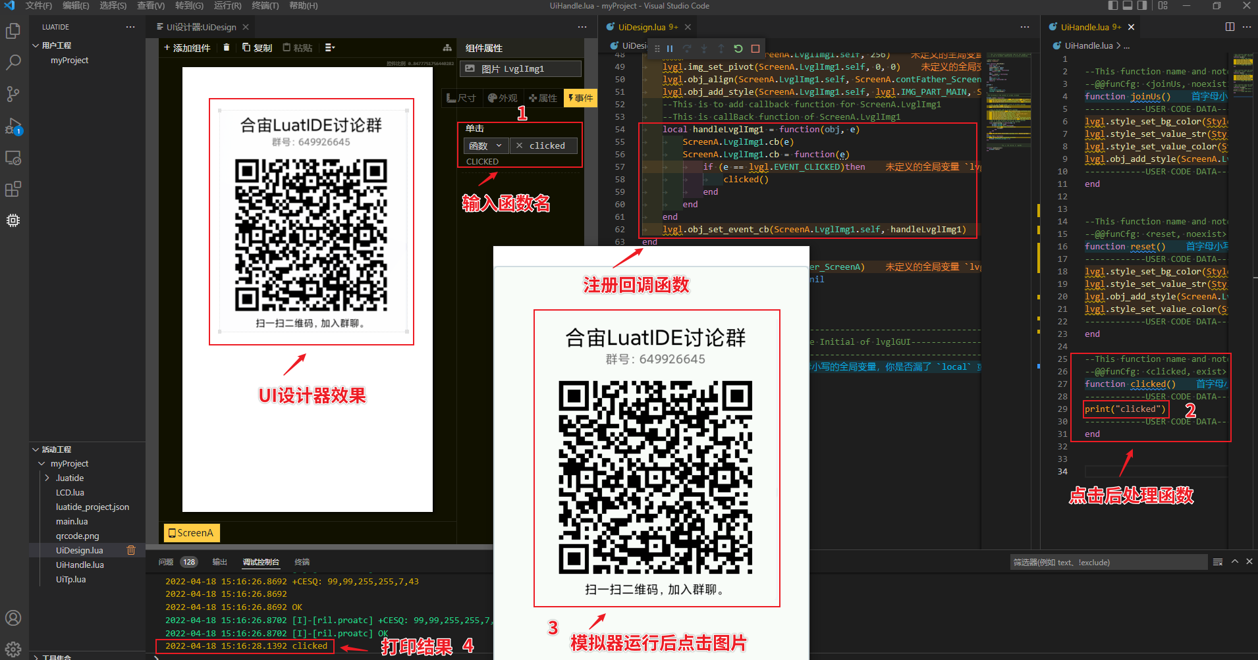Toggle the bottom panel layout button
Image resolution: width=1258 pixels, height=660 pixels.
pos(1128,6)
